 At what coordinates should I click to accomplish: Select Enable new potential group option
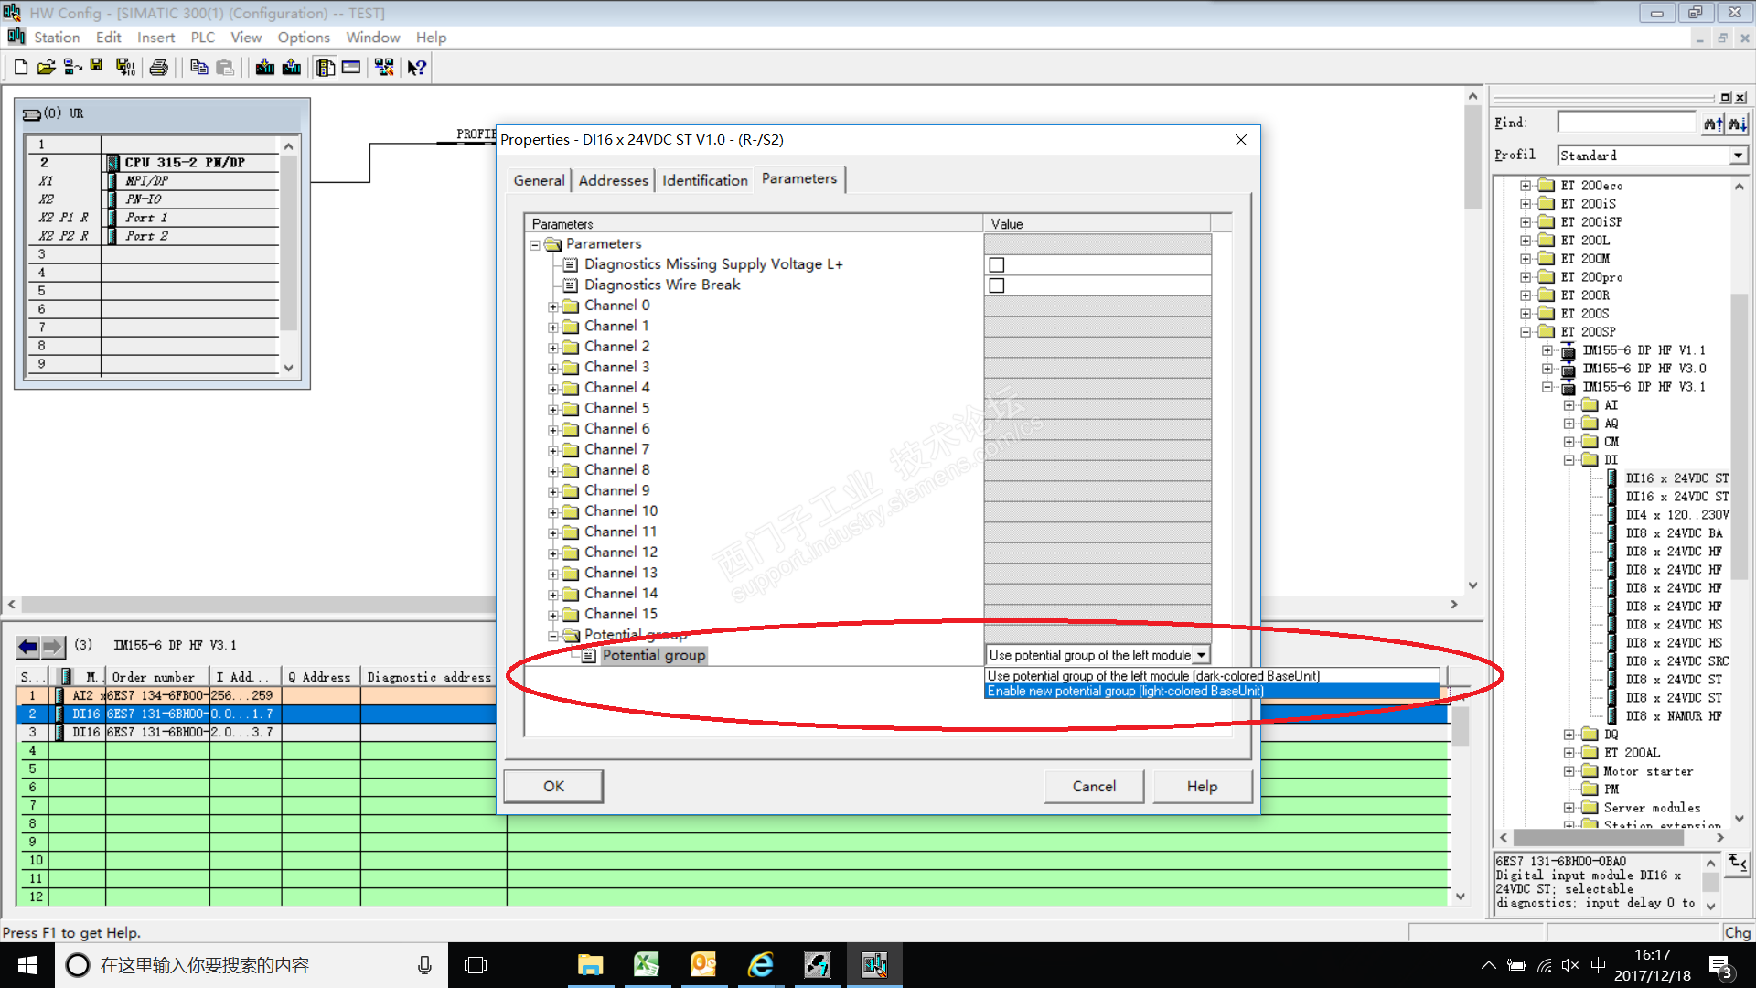[x=1125, y=692]
